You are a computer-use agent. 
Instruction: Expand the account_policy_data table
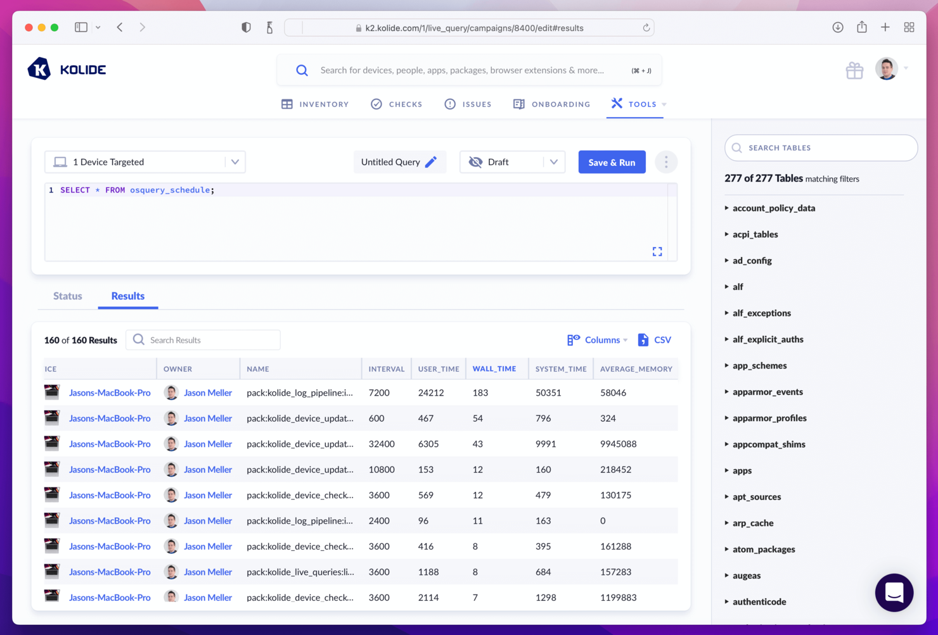click(774, 208)
